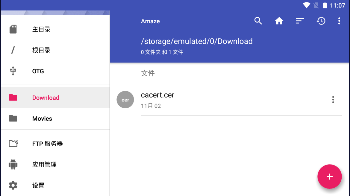This screenshot has width=350, height=196.
Task: Click the OTG USB icon
Action: pos(13,71)
